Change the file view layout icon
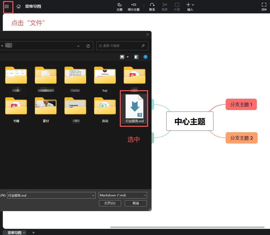This screenshot has width=270, height=235. pyautogui.click(x=122, y=57)
